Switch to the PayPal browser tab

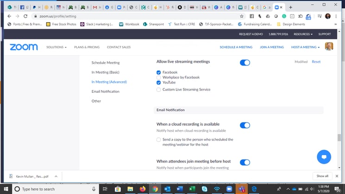coord(34,7)
